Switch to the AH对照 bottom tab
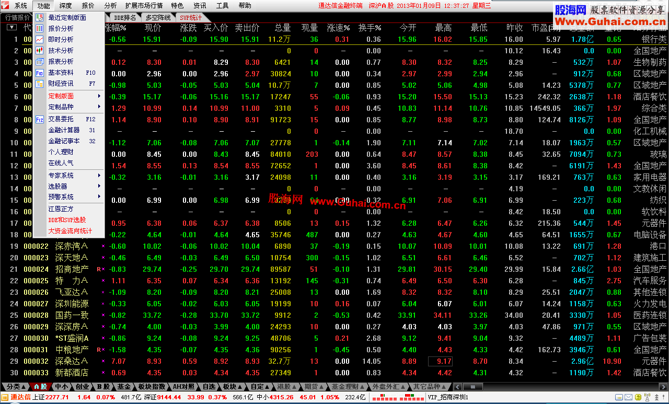 click(x=184, y=387)
